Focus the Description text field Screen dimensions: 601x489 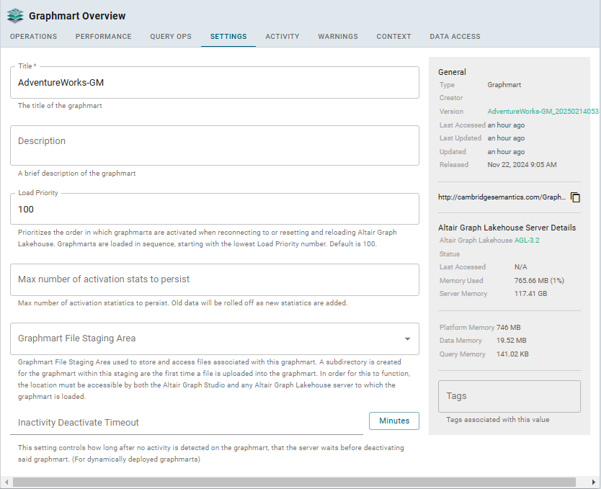click(x=214, y=145)
